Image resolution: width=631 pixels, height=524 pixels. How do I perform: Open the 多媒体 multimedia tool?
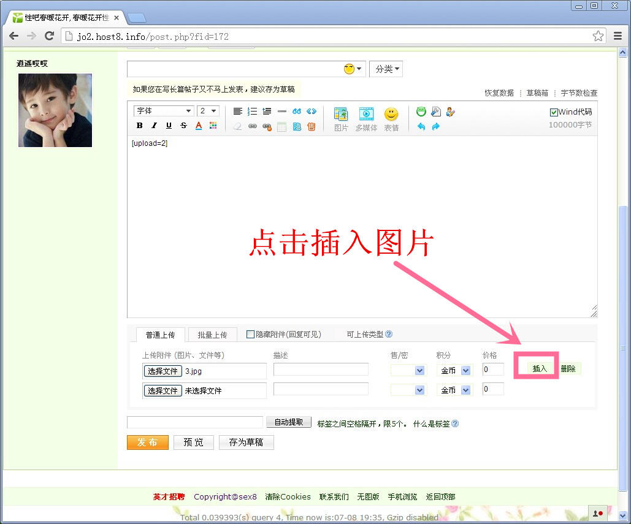tap(366, 118)
